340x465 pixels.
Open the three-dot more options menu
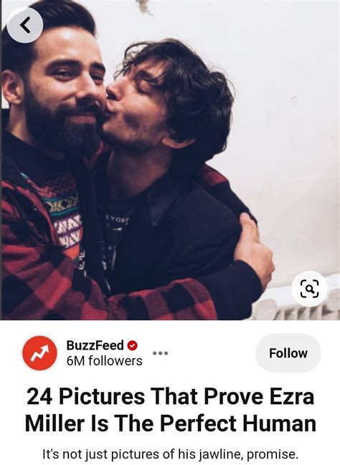coord(161,353)
